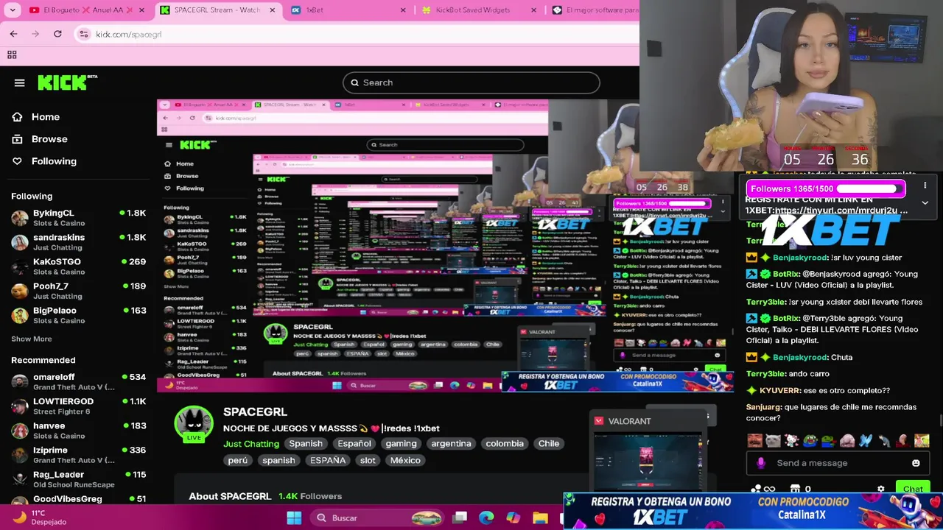Open site info icon beside kick.com address
The image size is (943, 530).
(83, 34)
